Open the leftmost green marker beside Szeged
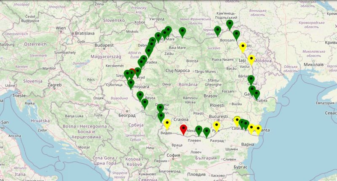This screenshot has width=337, height=181. tap(127, 75)
